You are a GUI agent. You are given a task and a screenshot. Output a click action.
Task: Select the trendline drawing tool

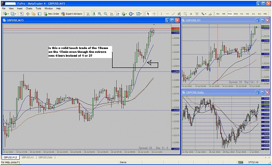coord(173,14)
